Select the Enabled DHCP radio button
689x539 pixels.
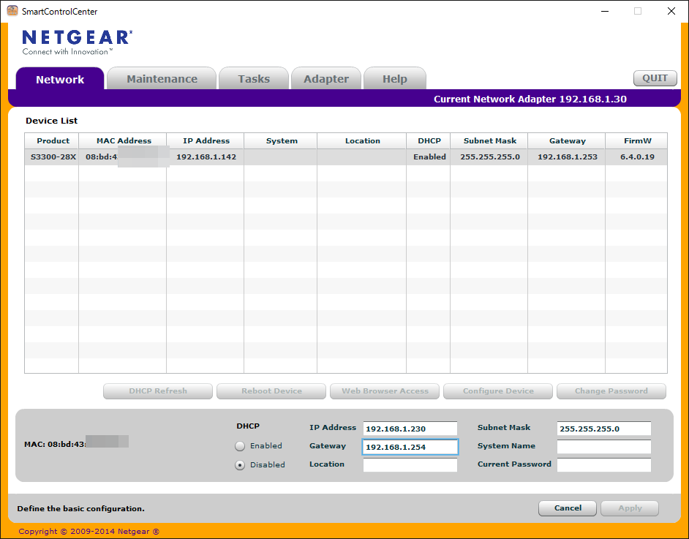[x=240, y=446]
